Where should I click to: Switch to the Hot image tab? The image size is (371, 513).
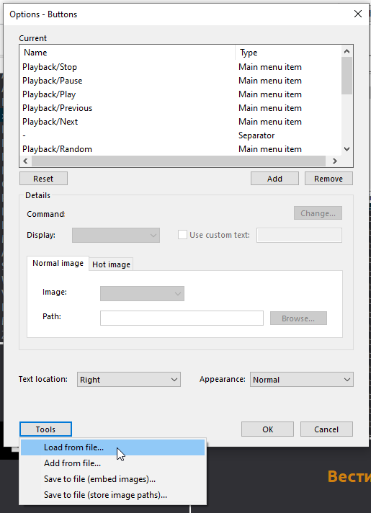[x=111, y=264]
